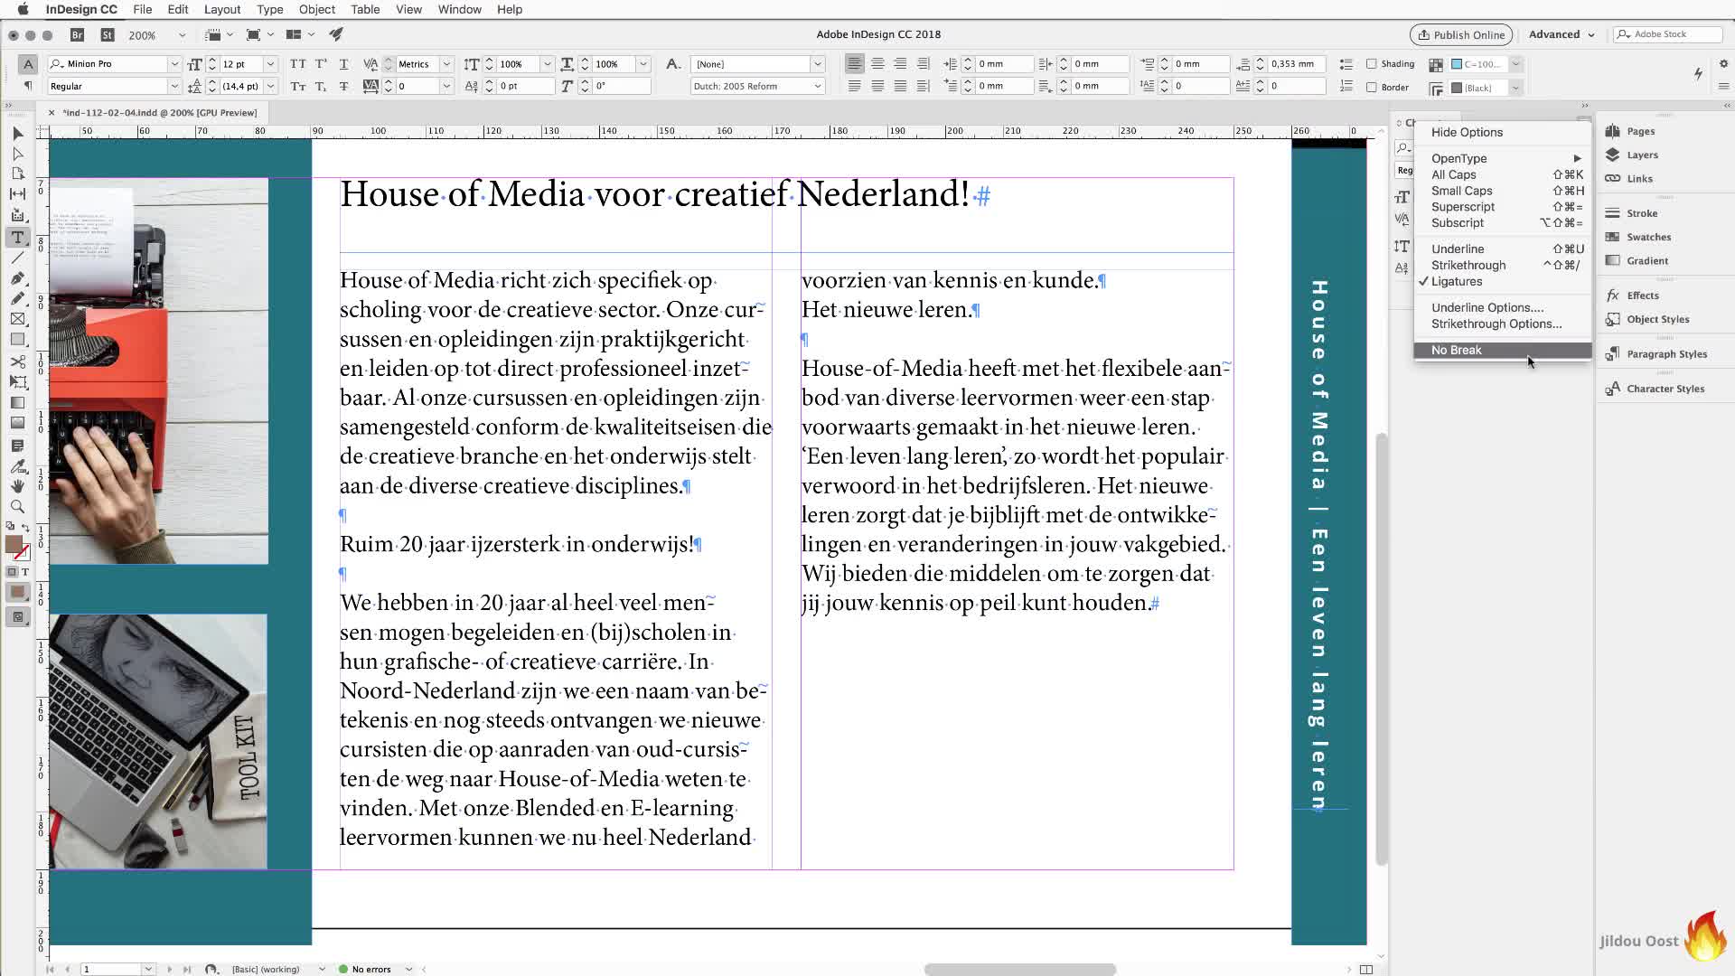The image size is (1735, 976).
Task: Open the Type menu
Action: (x=269, y=9)
